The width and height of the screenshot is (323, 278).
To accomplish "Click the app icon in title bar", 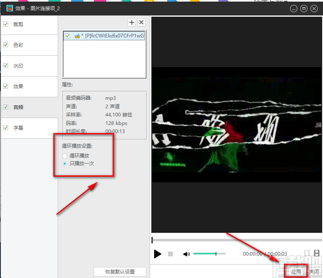I will (x=9, y=8).
